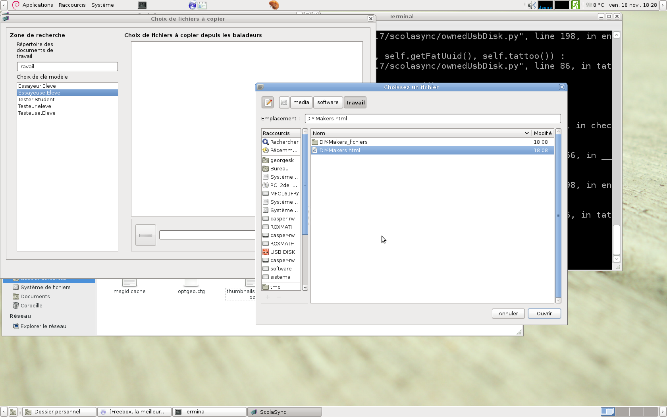Viewport: 667px width, 417px height.
Task: Open the georgesk home folder shortcut
Action: tap(281, 160)
